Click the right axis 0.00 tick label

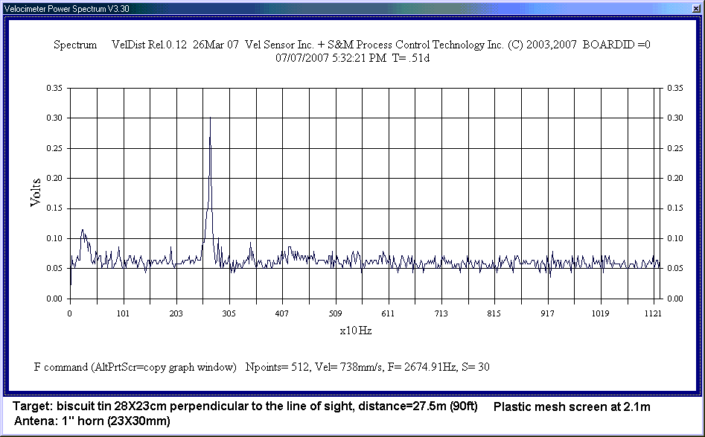pos(675,299)
